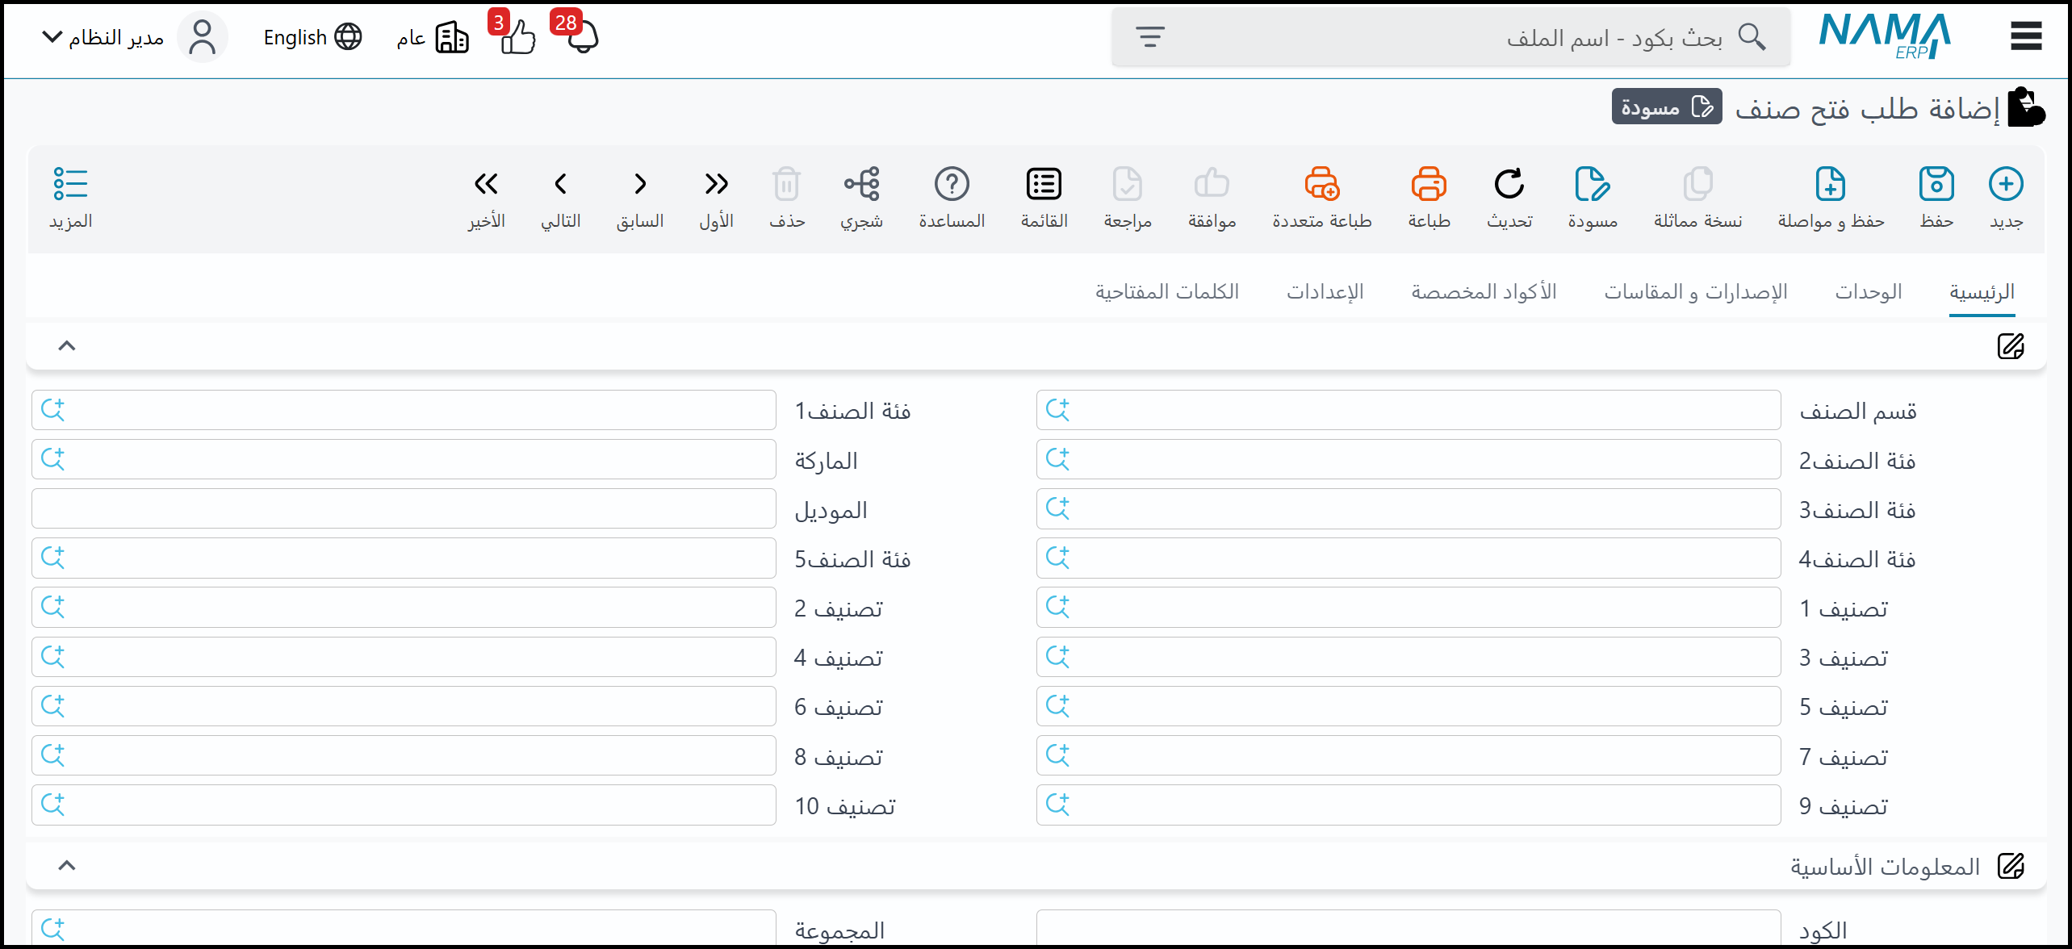Open the Help (المساعدة) question icon

[952, 185]
